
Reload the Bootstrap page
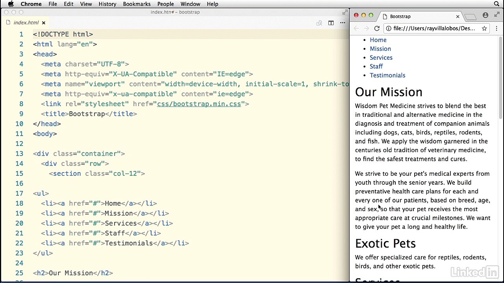[377, 28]
